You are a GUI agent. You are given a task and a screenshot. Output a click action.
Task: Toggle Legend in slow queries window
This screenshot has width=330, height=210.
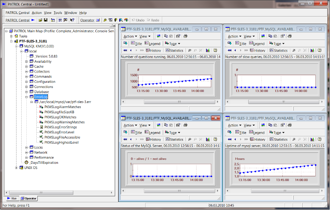click(x=257, y=44)
